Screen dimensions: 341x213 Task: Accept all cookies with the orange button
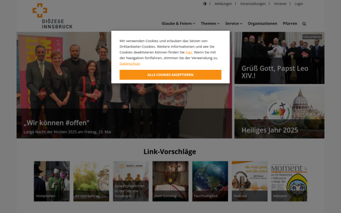[x=170, y=75]
